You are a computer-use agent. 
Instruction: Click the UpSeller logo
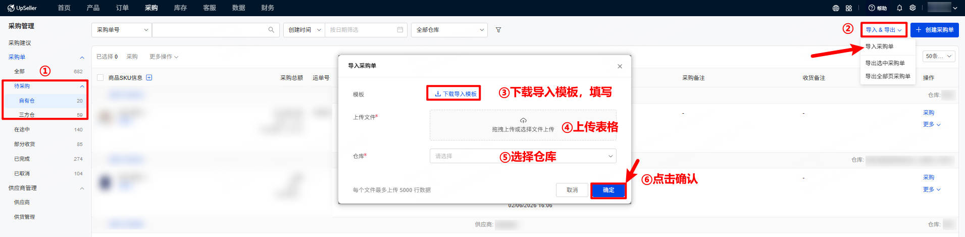tap(22, 8)
